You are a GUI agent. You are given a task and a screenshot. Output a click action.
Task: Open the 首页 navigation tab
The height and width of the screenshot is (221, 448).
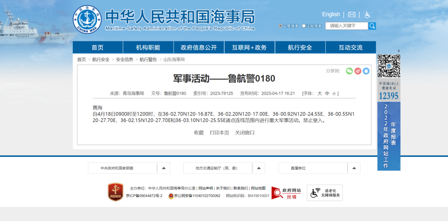point(97,47)
